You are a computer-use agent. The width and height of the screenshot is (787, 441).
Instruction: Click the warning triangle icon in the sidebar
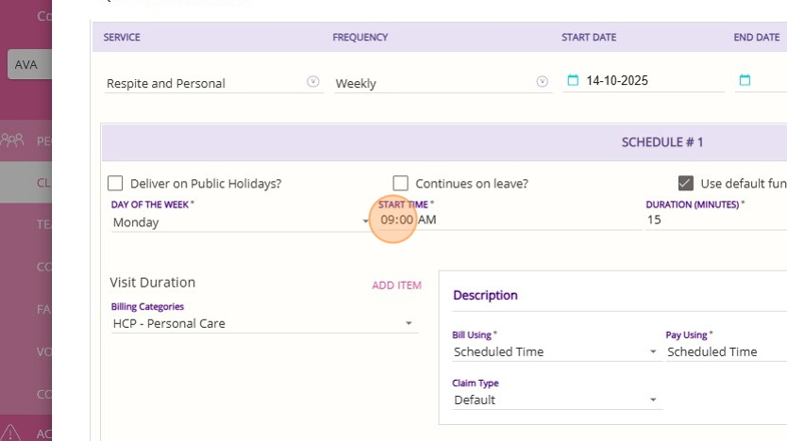coord(10,432)
